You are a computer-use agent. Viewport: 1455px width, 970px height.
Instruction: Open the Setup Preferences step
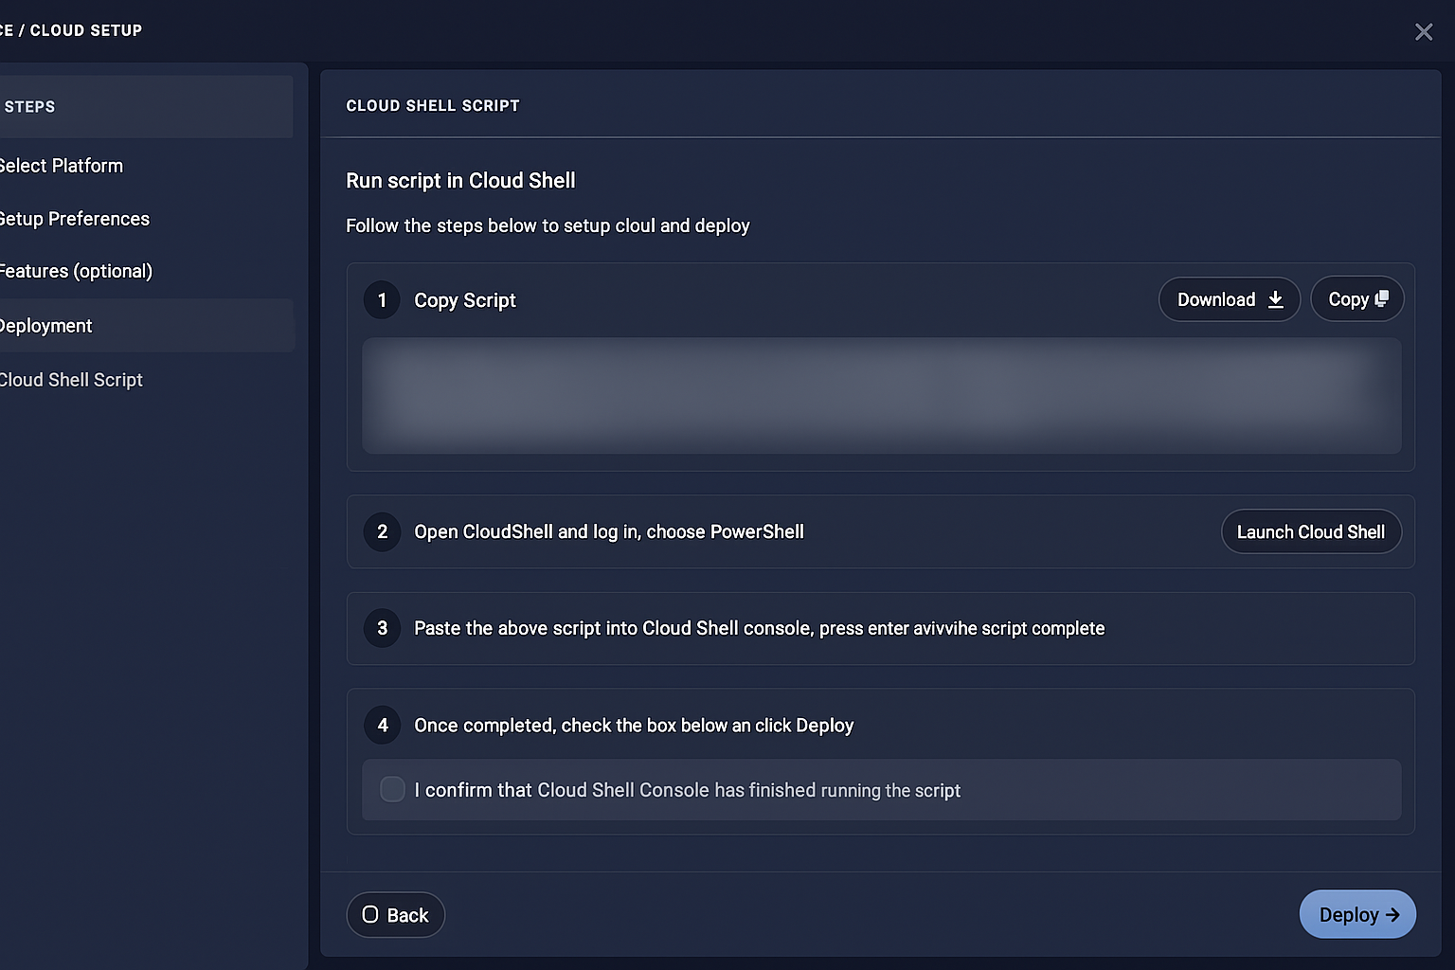tap(74, 219)
